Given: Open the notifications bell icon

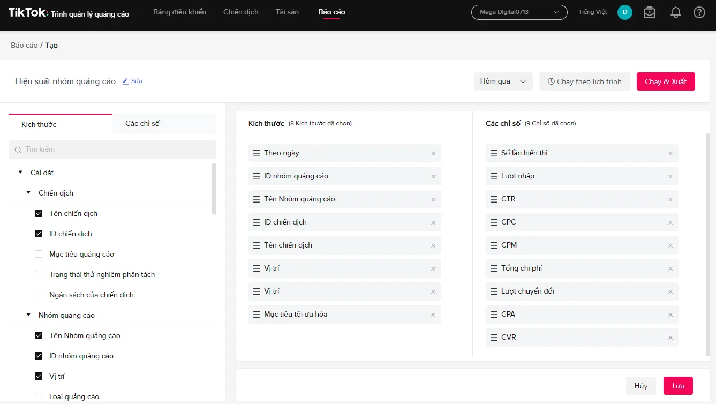Looking at the screenshot, I should 676,12.
